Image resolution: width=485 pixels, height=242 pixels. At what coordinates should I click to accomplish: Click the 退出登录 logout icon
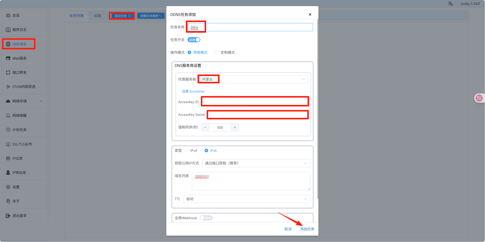pyautogui.click(x=8, y=216)
